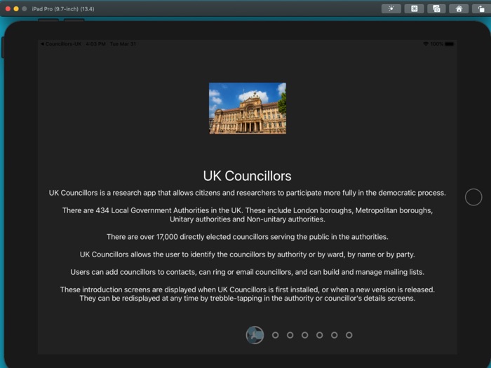Click the Wi-Fi icon in the status bar
The image size is (491, 368).
coord(426,43)
